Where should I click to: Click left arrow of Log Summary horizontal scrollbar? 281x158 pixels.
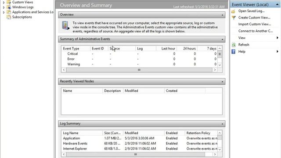point(64,154)
